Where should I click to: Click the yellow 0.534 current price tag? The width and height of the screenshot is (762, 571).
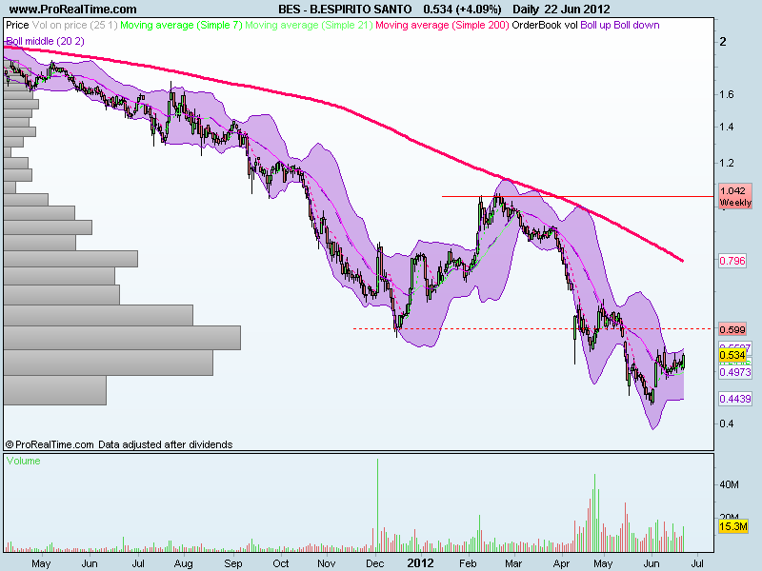732,355
